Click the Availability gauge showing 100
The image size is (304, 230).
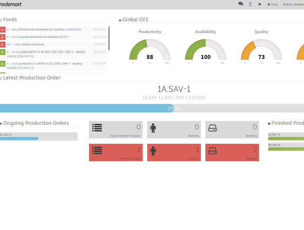(205, 50)
